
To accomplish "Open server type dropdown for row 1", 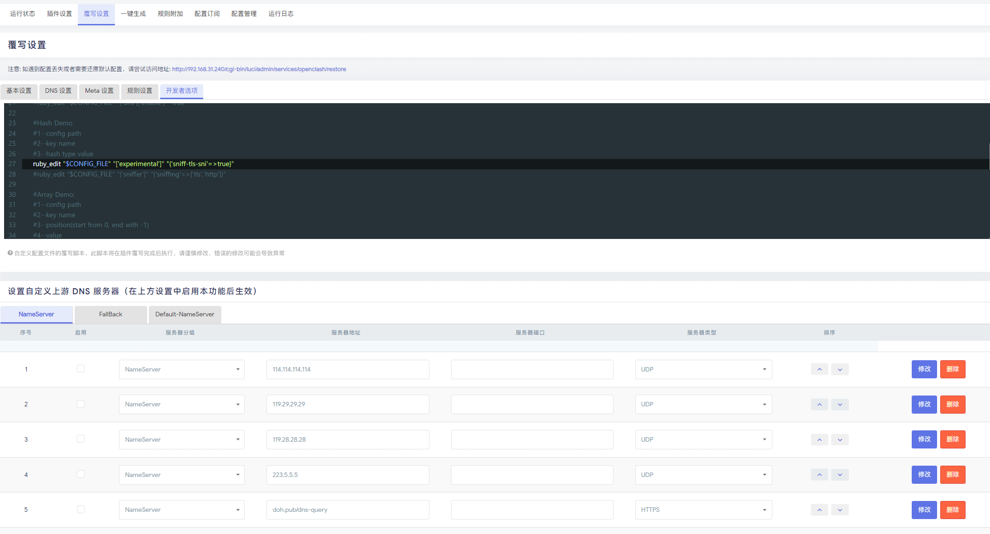I will (x=703, y=369).
